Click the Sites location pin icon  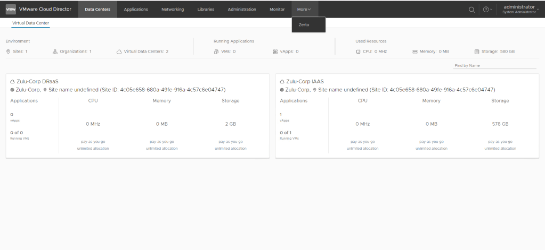[8, 51]
